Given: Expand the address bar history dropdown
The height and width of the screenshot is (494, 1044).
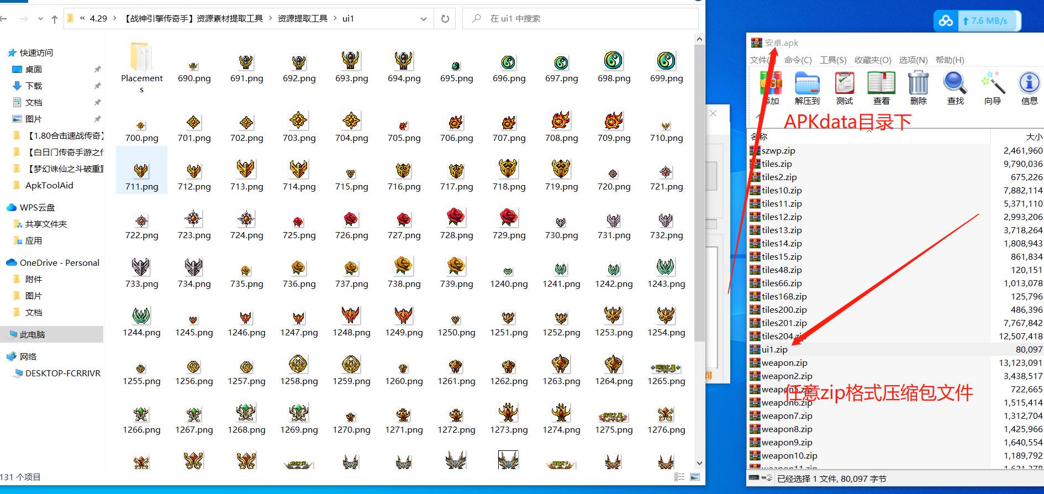Looking at the screenshot, I should pyautogui.click(x=424, y=19).
